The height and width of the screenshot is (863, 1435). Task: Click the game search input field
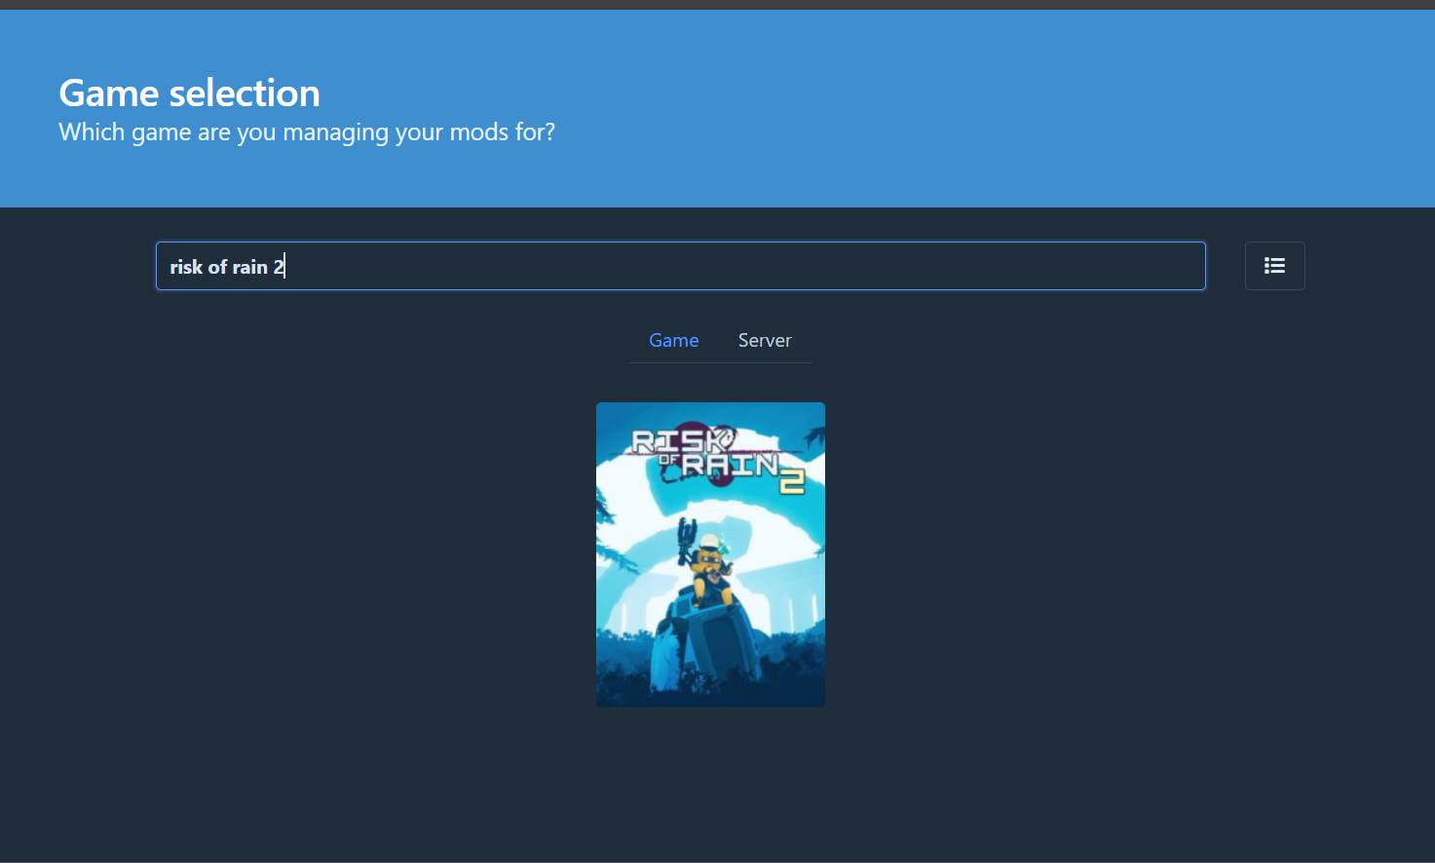coord(681,266)
